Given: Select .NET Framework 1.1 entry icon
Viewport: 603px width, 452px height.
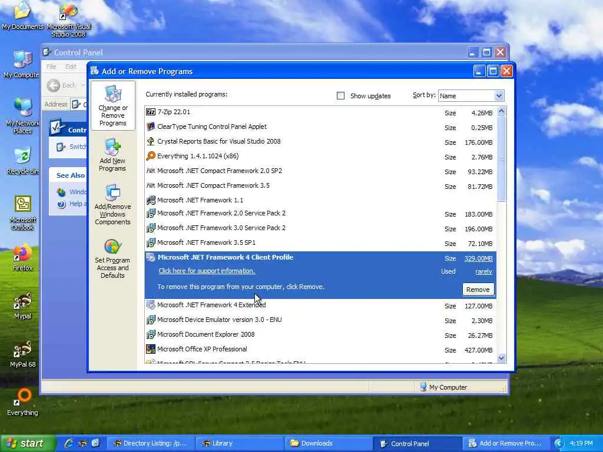Looking at the screenshot, I should click(x=151, y=200).
